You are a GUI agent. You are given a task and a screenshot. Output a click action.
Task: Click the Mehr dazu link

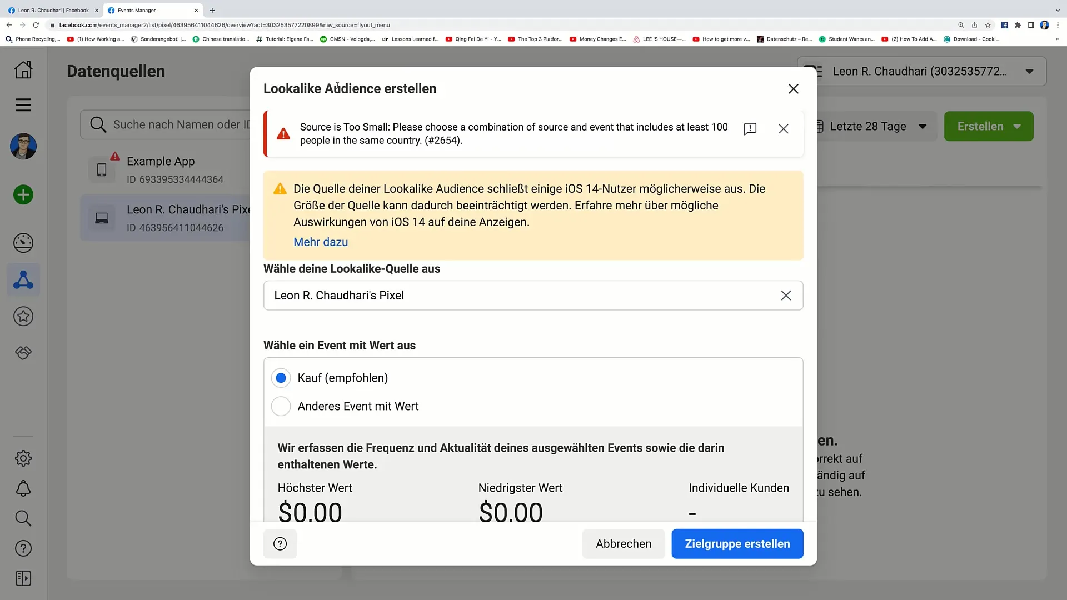tap(321, 242)
